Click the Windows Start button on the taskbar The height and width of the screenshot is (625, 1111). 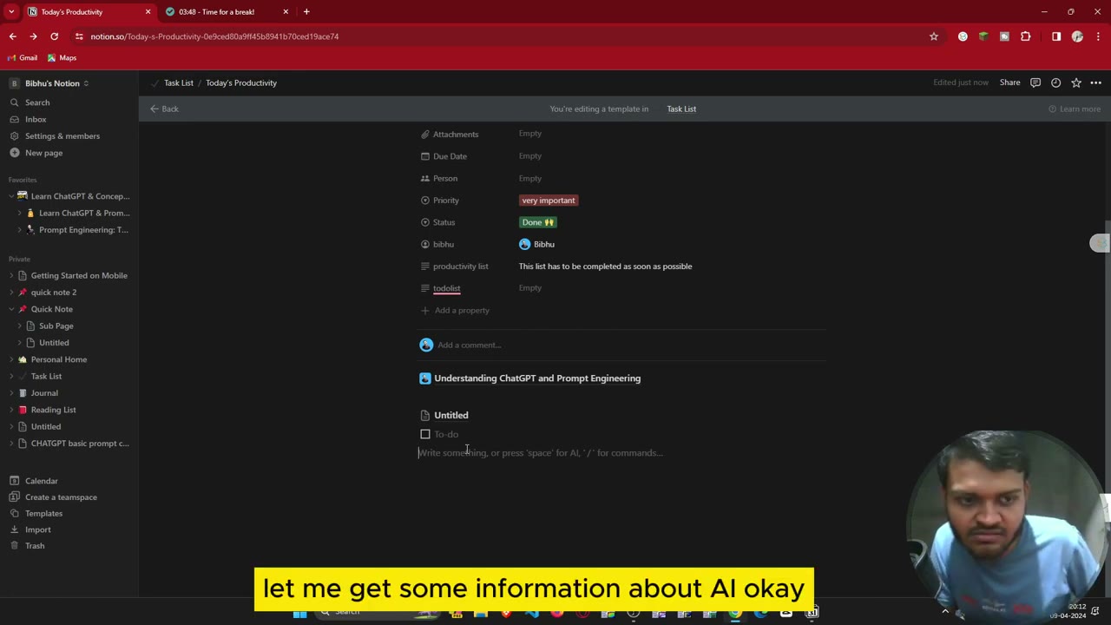[x=299, y=613]
